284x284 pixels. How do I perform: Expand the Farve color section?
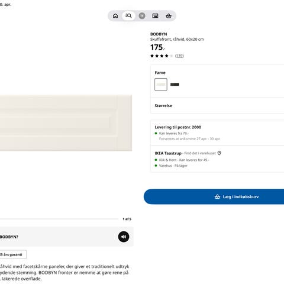point(217,73)
